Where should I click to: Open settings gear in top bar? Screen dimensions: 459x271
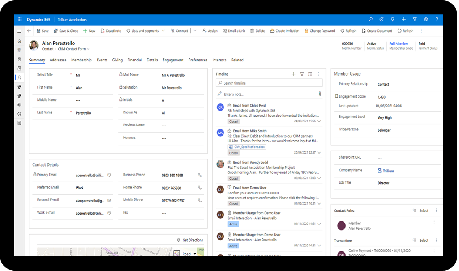pyautogui.click(x=426, y=20)
